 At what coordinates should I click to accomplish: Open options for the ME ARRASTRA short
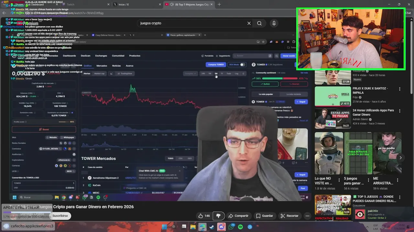(x=398, y=180)
